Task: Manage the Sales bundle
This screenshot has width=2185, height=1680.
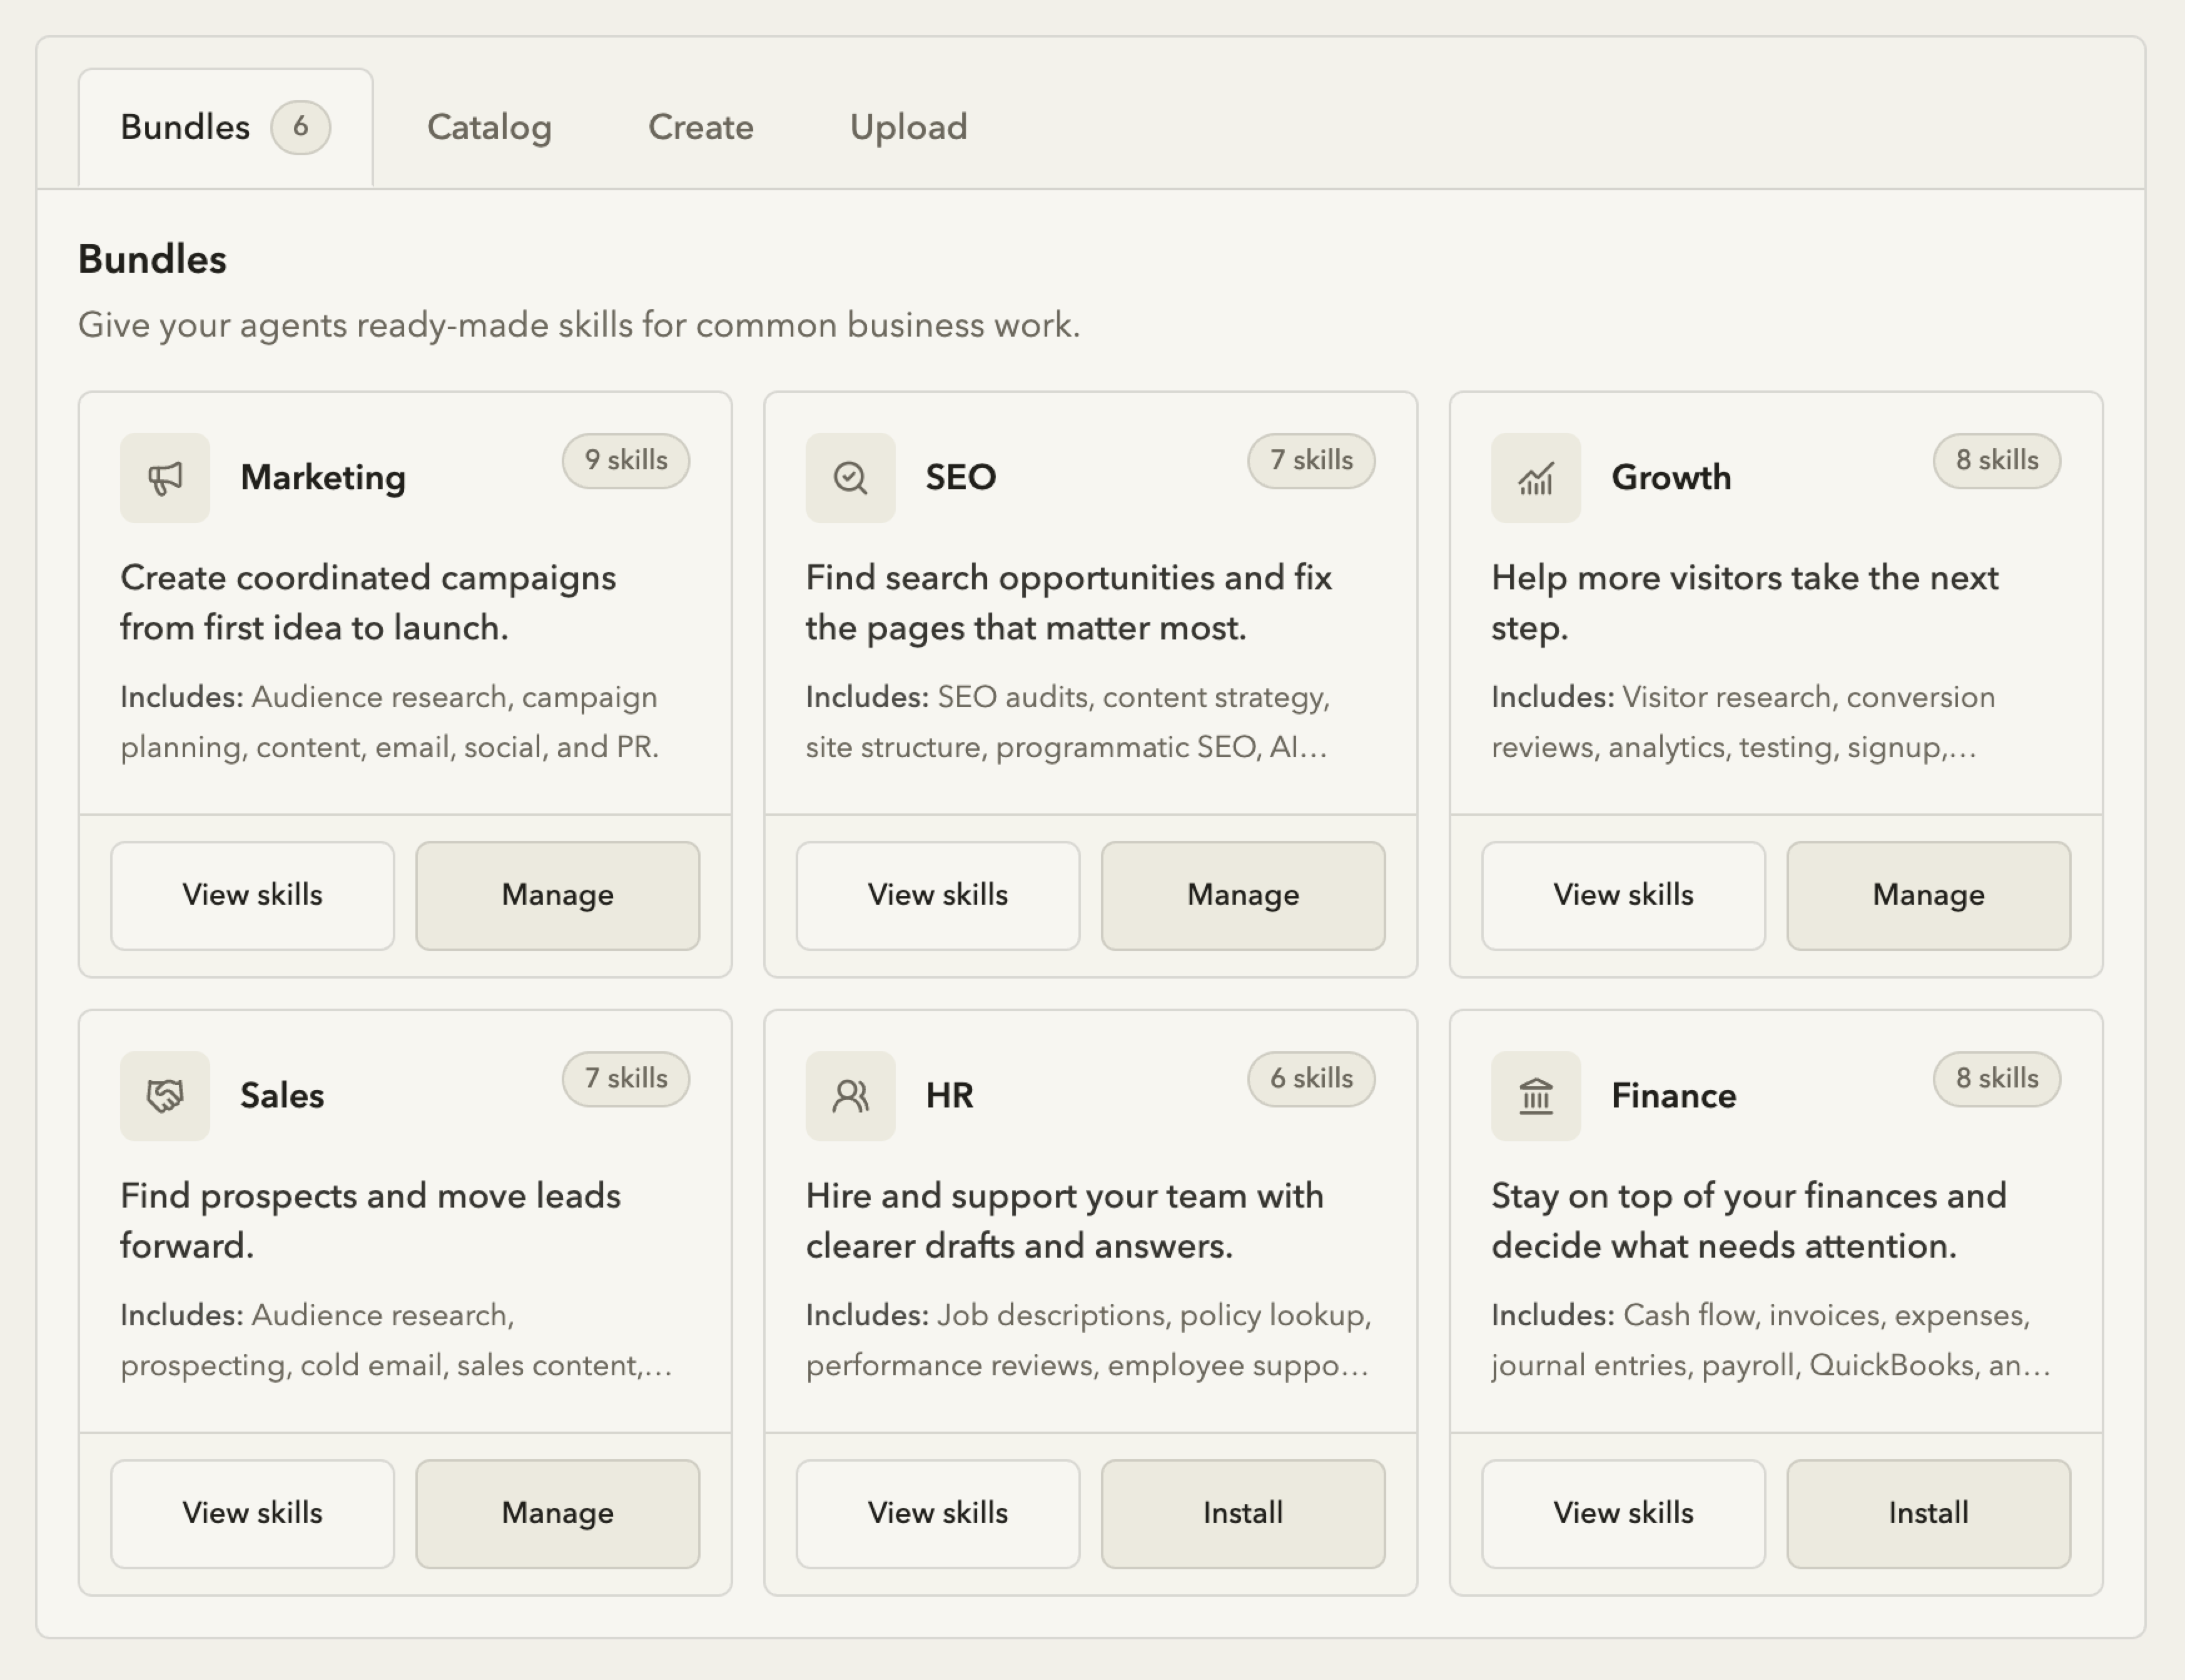Action: click(x=558, y=1513)
